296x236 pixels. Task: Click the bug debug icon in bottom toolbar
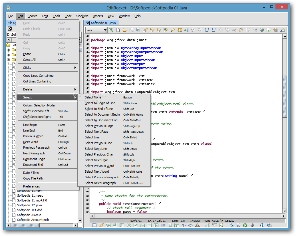coord(252,225)
